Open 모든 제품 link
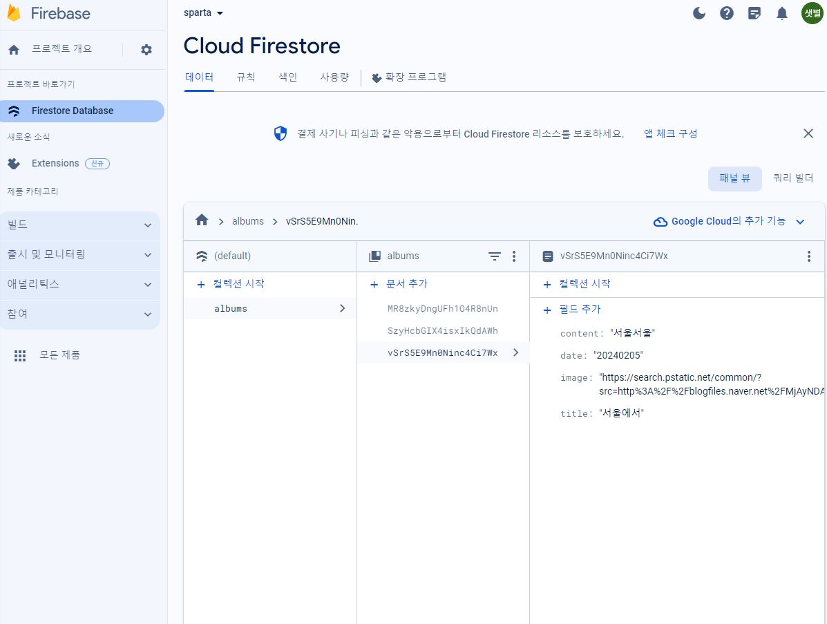This screenshot has height=624, width=827. pyautogui.click(x=59, y=355)
